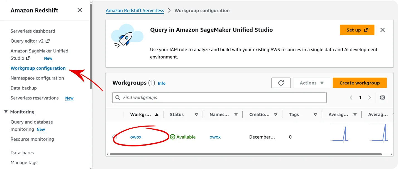Follow the Amazon Redshift Serverless breadcrumb link
The height and width of the screenshot is (169, 398).
point(135,11)
